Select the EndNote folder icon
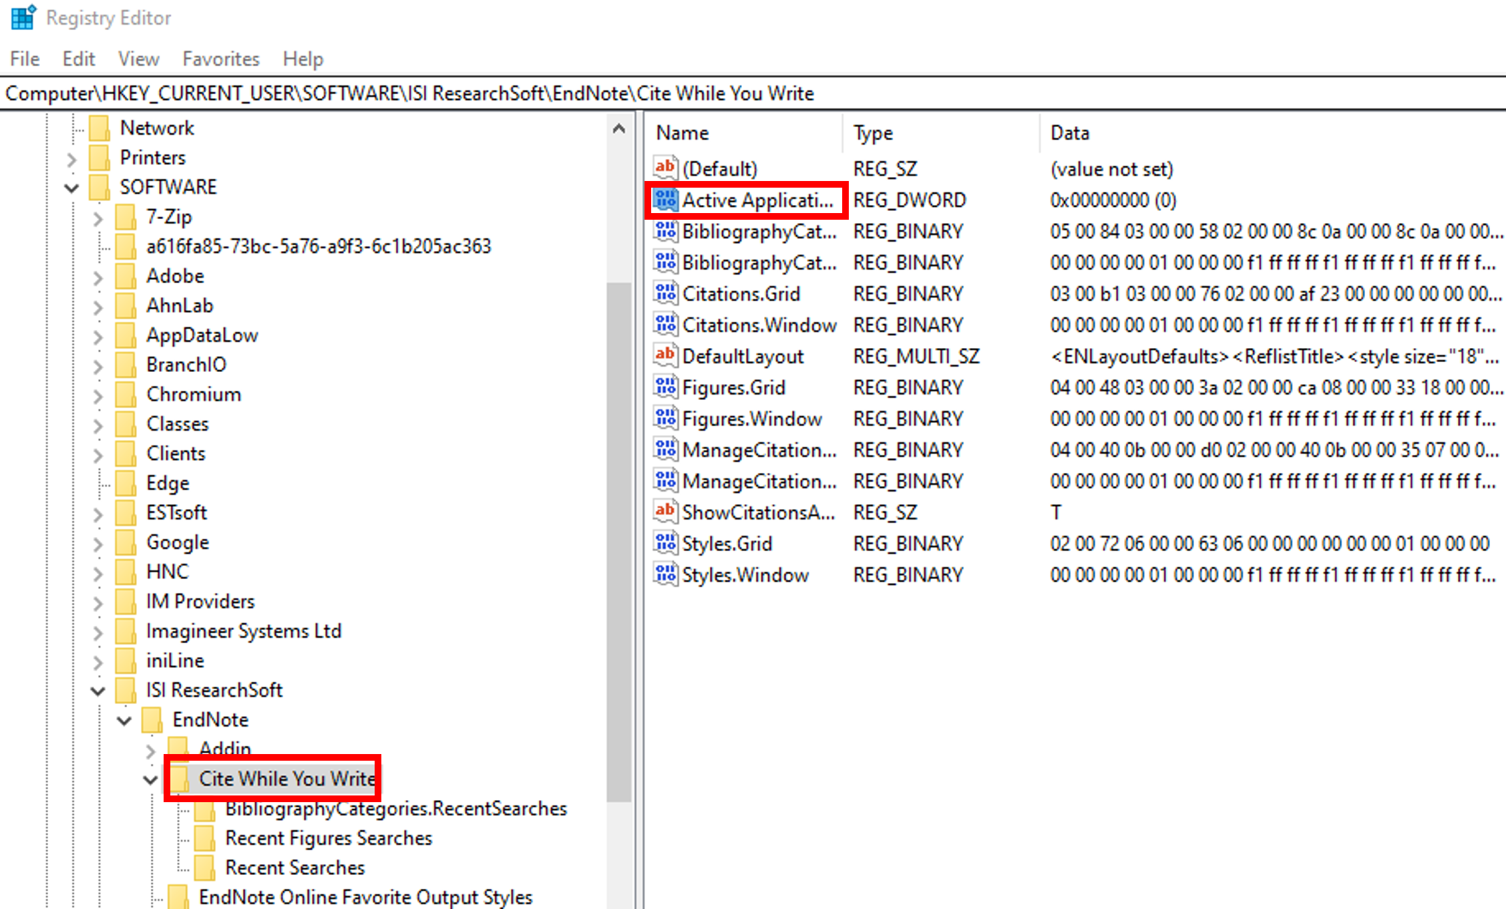The width and height of the screenshot is (1506, 909). pos(152,719)
